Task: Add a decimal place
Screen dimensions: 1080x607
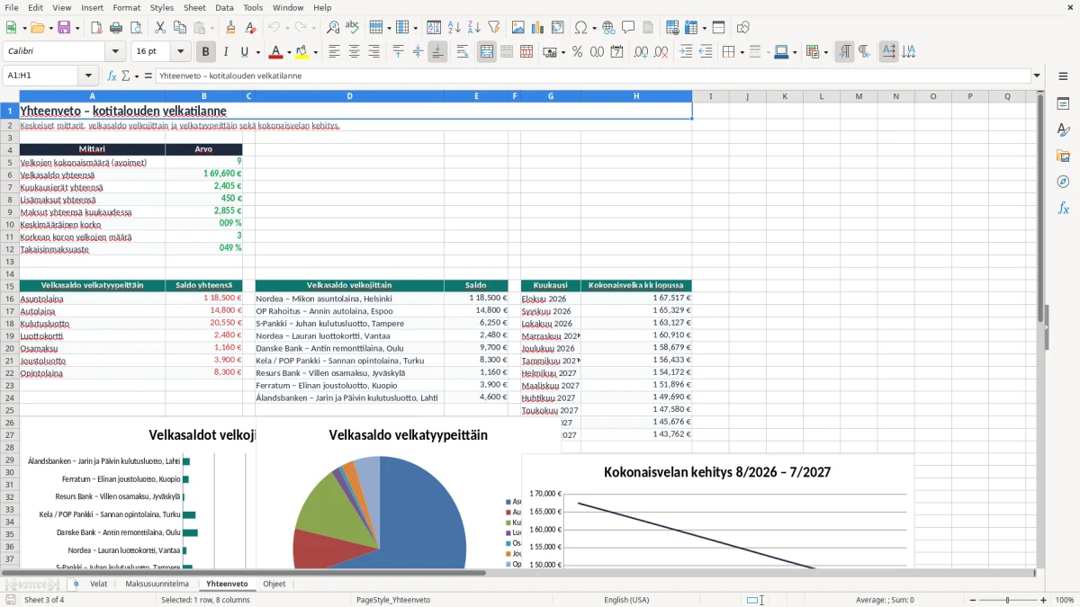Action: tap(642, 52)
